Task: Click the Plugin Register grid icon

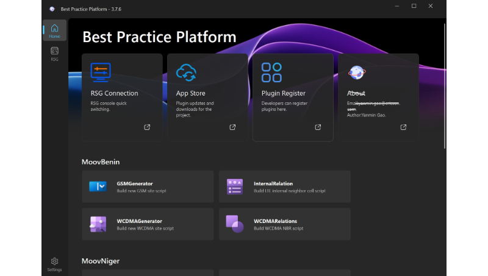Action: (x=271, y=73)
